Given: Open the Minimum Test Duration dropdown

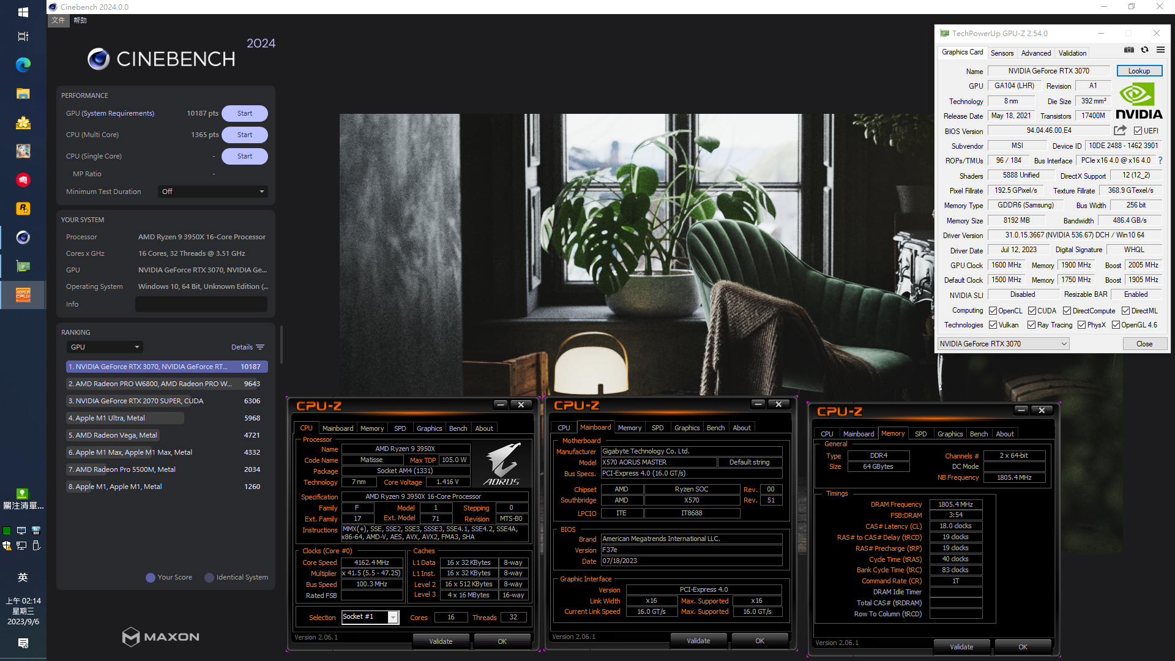Looking at the screenshot, I should click(212, 192).
